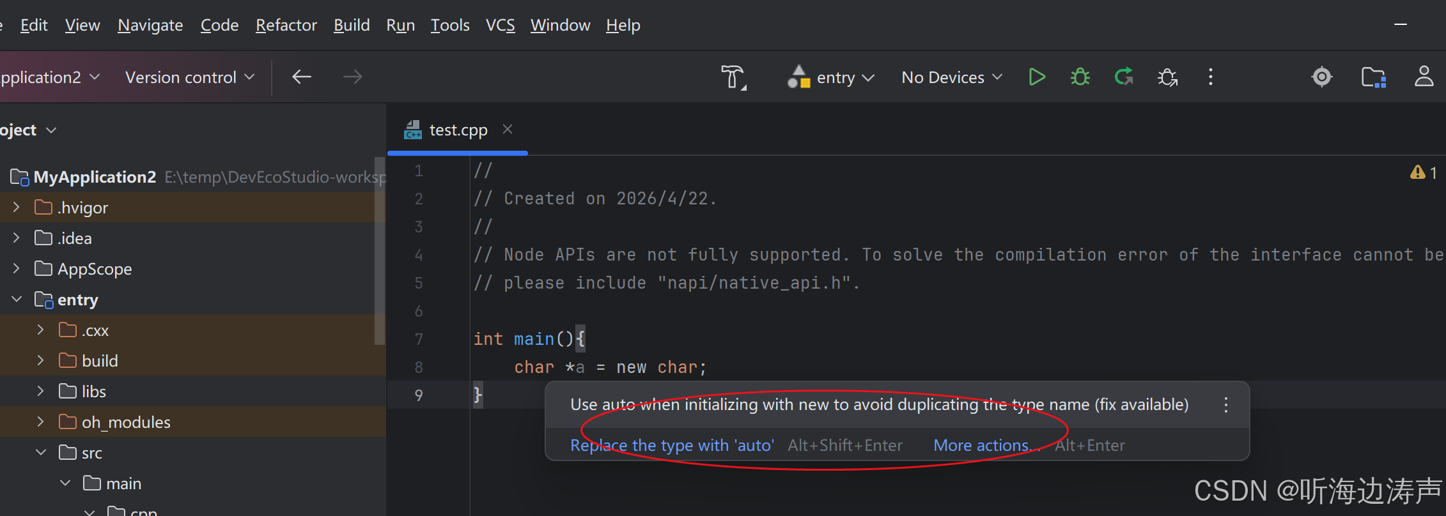This screenshot has height=516, width=1446.
Task: Open the Refactor menu
Action: click(x=286, y=25)
